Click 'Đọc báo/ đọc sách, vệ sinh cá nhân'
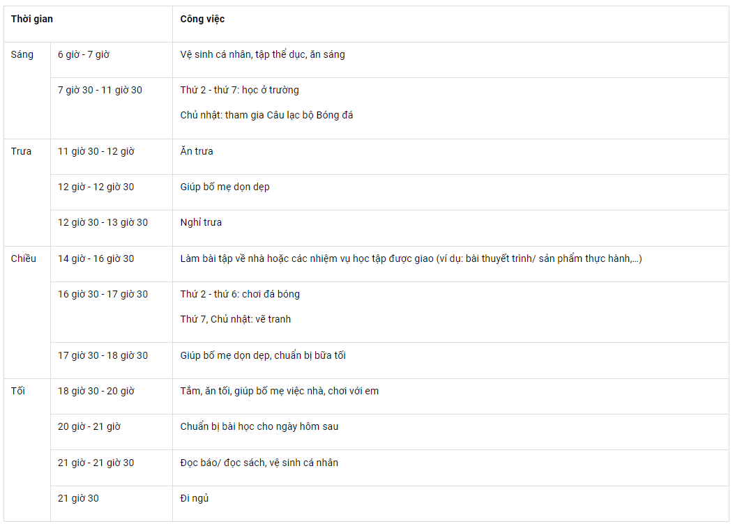 coord(259,463)
